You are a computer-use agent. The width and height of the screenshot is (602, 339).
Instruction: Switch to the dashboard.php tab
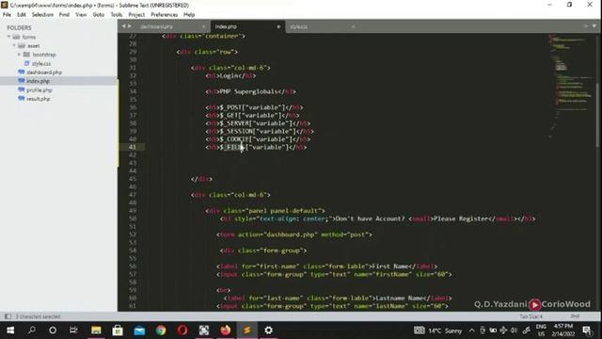157,26
